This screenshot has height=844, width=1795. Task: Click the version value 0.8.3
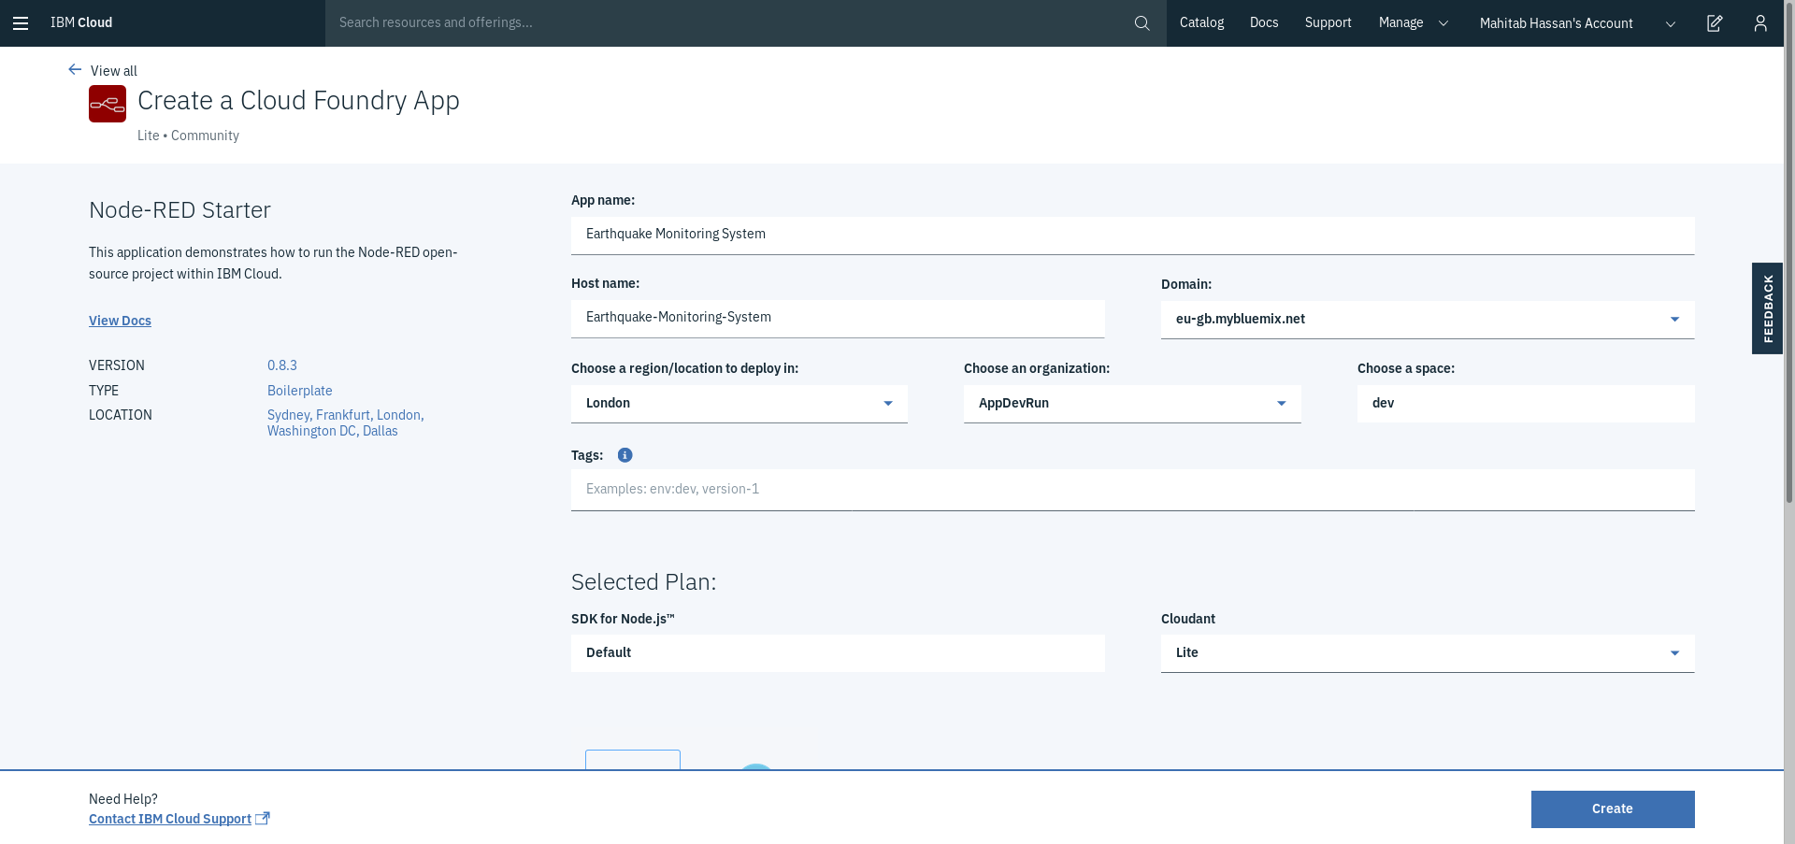click(282, 365)
